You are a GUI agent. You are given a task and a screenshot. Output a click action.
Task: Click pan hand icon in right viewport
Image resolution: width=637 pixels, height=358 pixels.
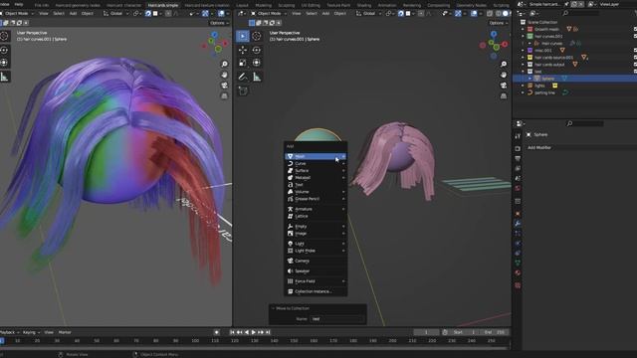coord(504,75)
